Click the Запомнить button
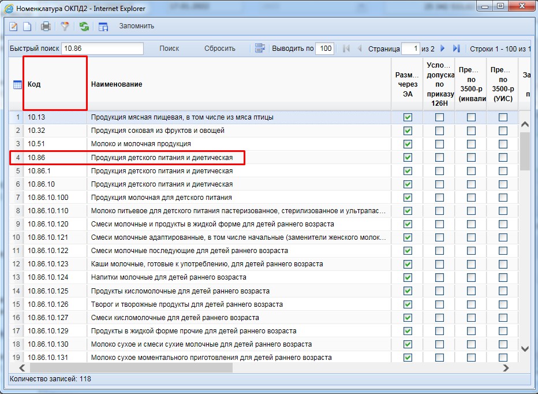 click(137, 26)
